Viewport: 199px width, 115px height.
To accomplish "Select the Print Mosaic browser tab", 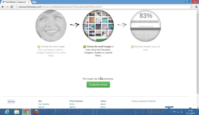I will click(14, 2).
